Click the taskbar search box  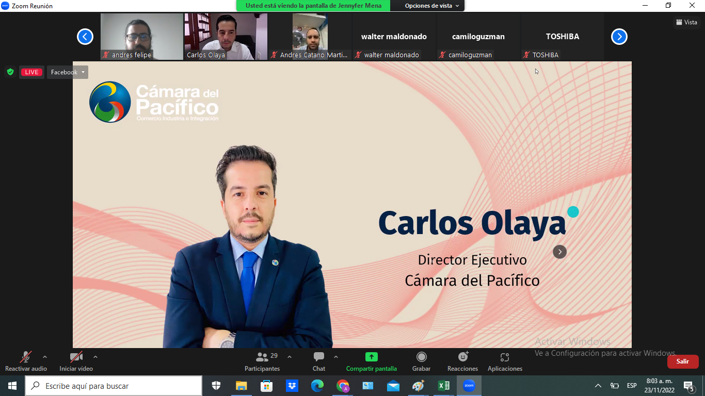[114, 386]
